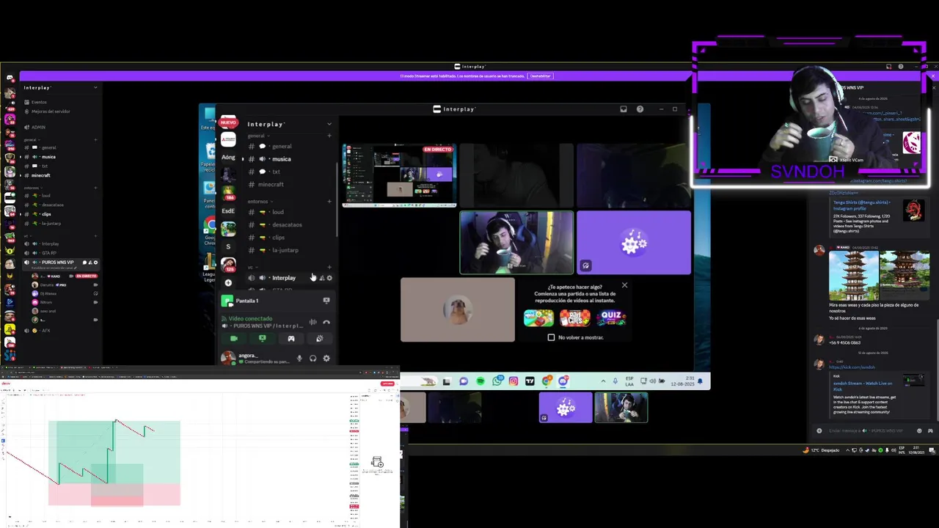This screenshot has height=528, width=939.
Task: Open help icon in inner Interplay title bar
Action: coord(640,109)
